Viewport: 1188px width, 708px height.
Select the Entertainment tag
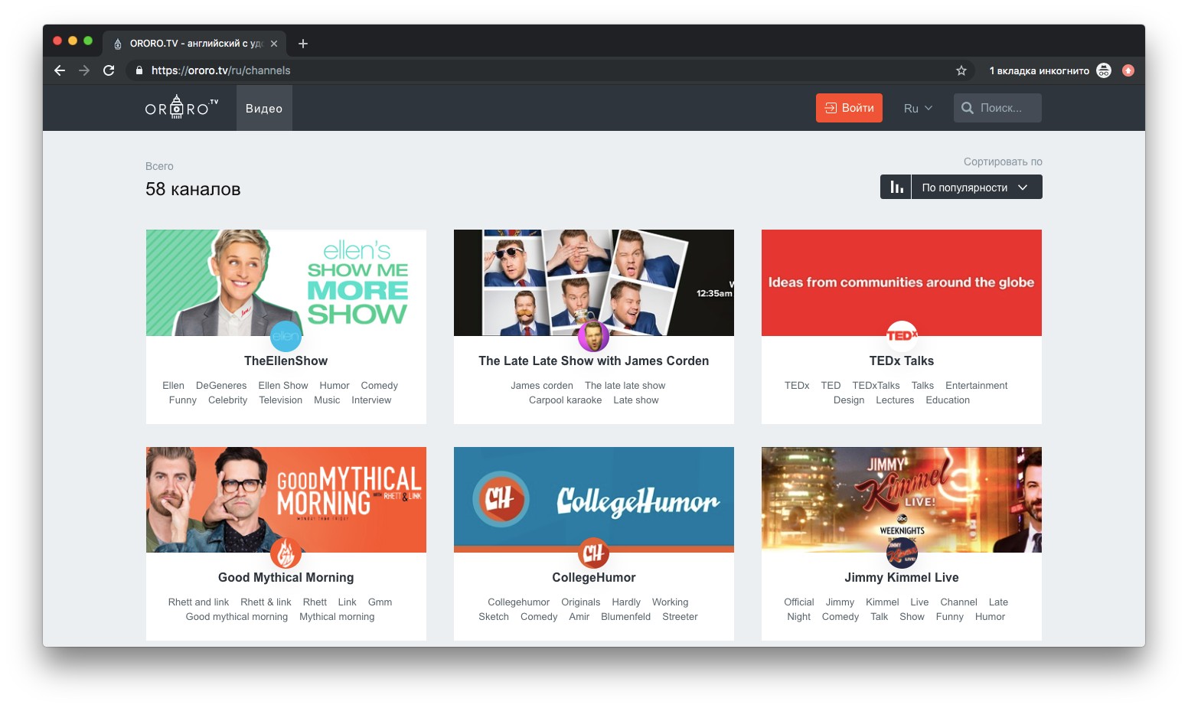[976, 386]
